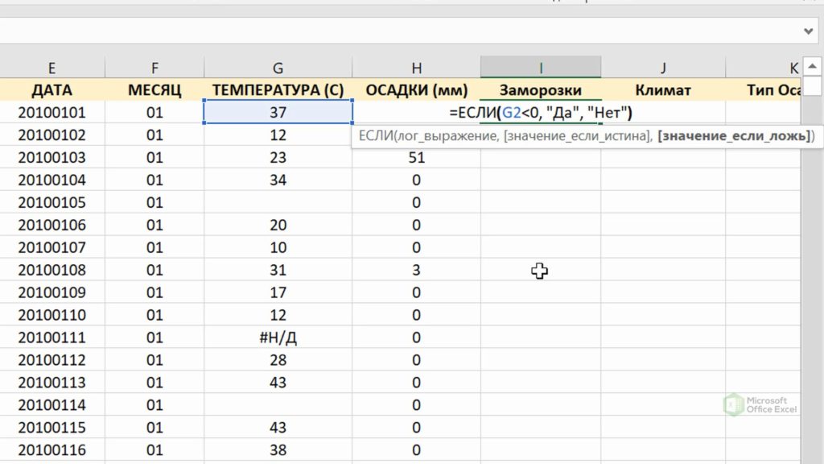The width and height of the screenshot is (824, 464).
Task: Select the Заморозки header cell
Action: click(x=541, y=90)
